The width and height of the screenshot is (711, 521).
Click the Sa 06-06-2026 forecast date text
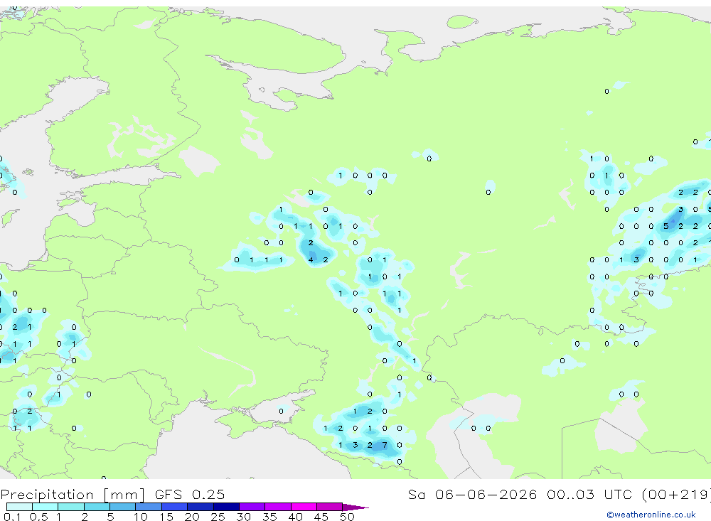click(472, 495)
